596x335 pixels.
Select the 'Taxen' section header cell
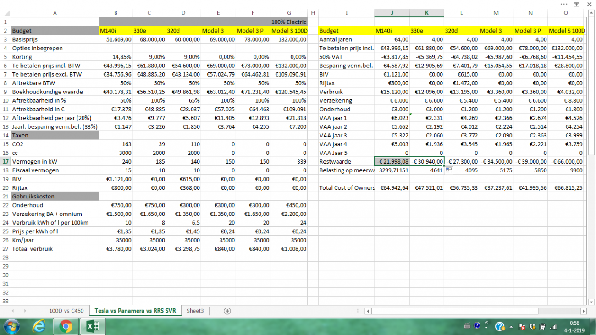point(55,135)
